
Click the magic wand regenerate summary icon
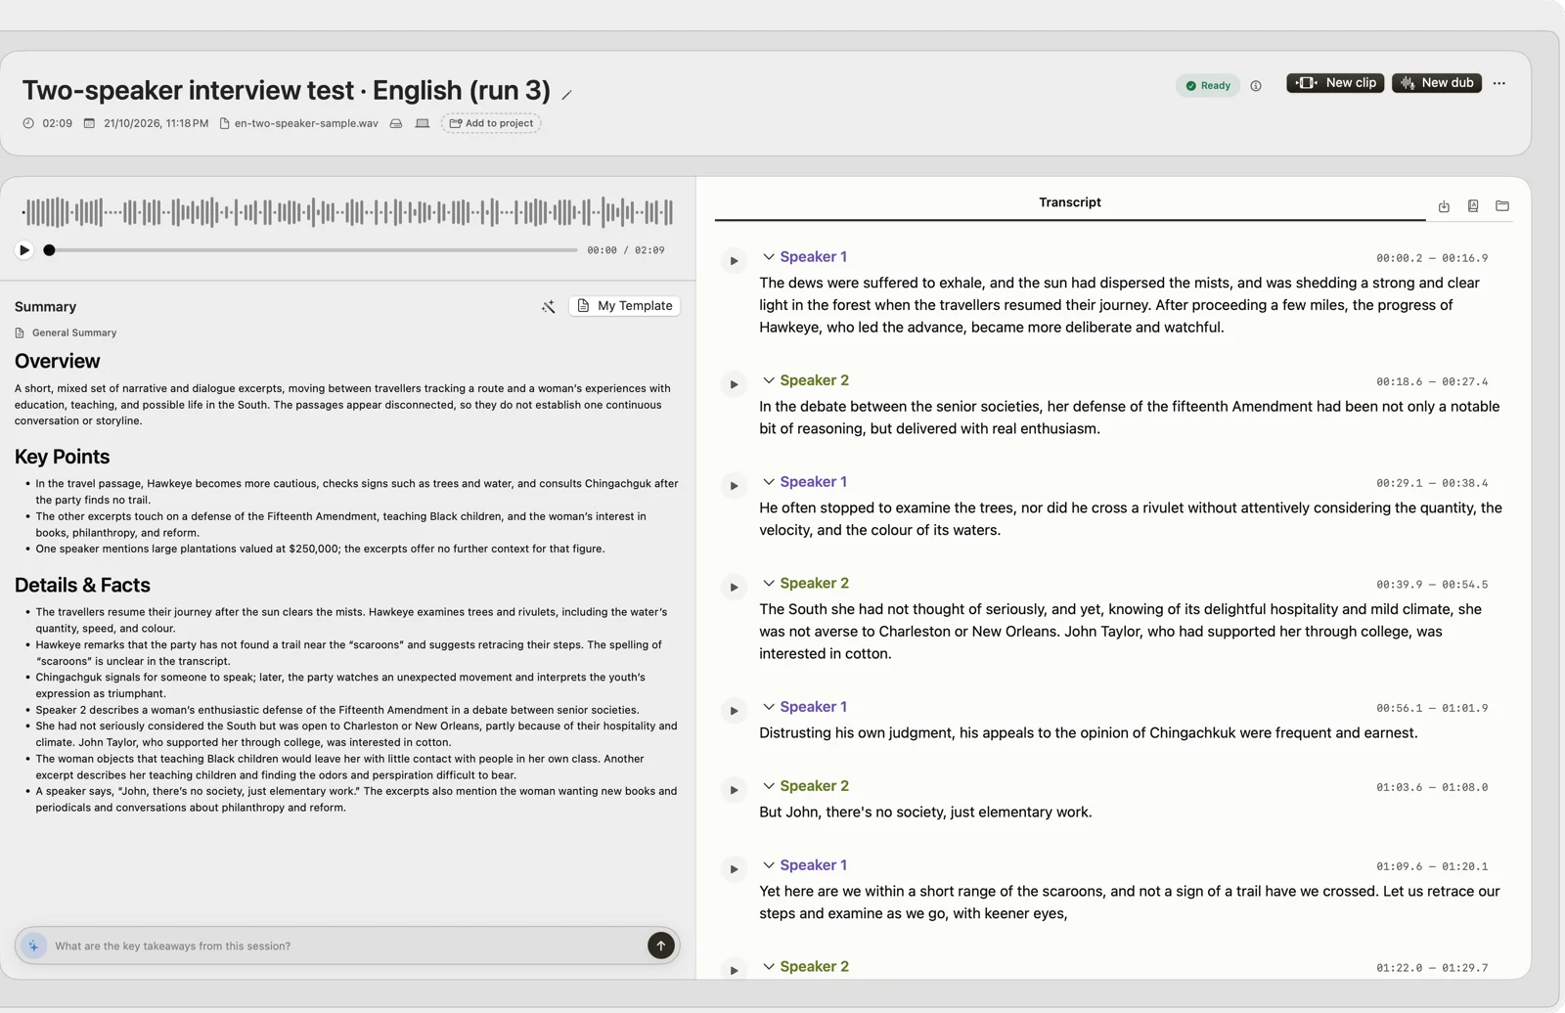(x=549, y=306)
